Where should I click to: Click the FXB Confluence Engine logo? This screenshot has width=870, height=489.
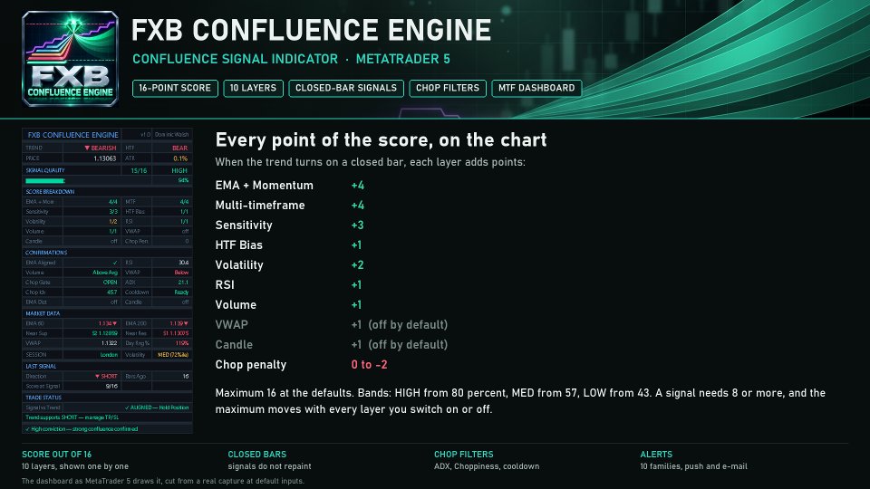pyautogui.click(x=70, y=59)
